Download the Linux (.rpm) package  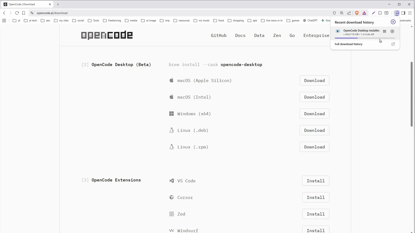click(x=314, y=147)
